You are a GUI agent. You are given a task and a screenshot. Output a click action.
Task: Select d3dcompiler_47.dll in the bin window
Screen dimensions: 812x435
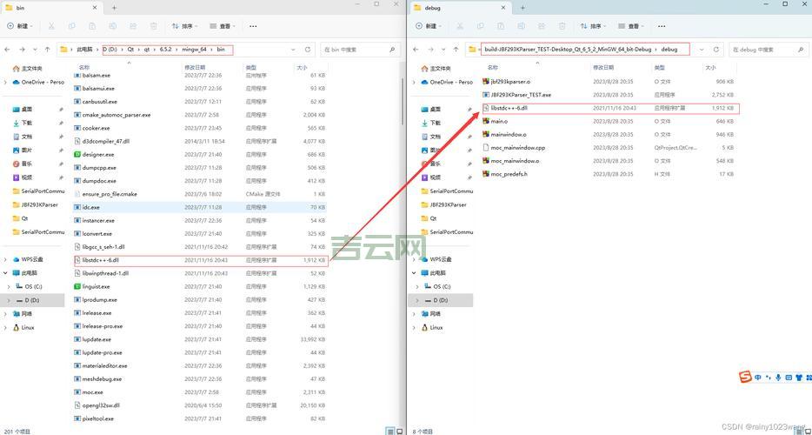(201, 141)
